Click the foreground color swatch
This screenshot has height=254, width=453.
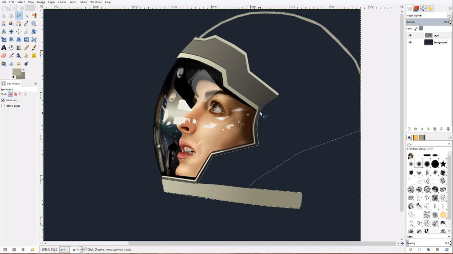(x=17, y=71)
